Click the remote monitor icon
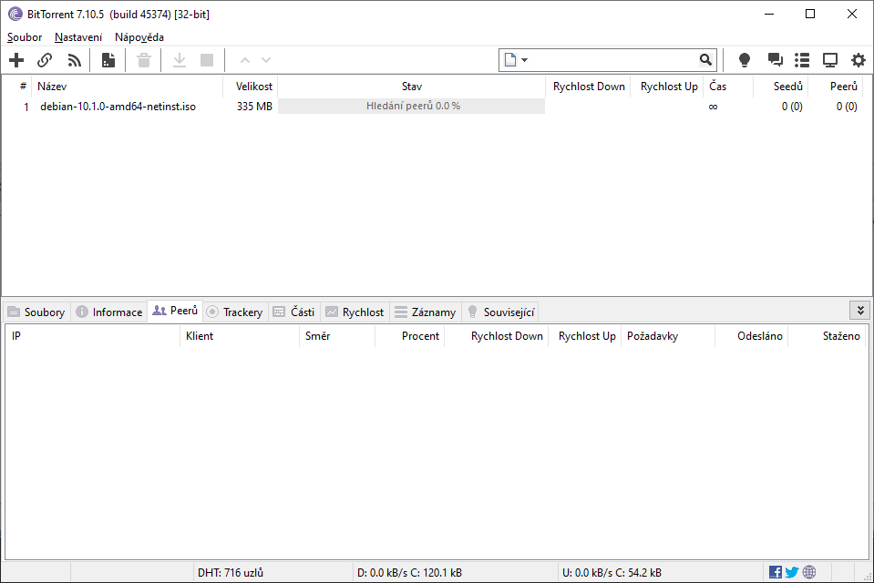The image size is (874, 583). click(x=830, y=59)
